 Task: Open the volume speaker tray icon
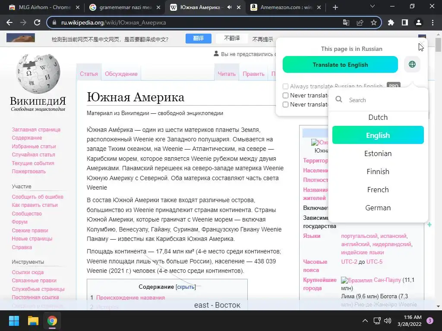[x=388, y=321]
